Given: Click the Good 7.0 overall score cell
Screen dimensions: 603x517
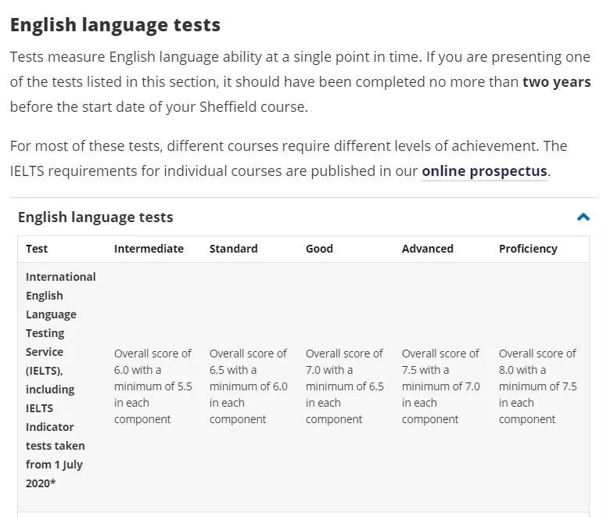Looking at the screenshot, I should tap(344, 386).
